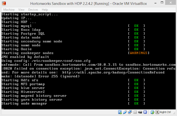The width and height of the screenshot is (177, 116).
Task: Click the 'Updating IP...' line
Action: pos(17,18)
